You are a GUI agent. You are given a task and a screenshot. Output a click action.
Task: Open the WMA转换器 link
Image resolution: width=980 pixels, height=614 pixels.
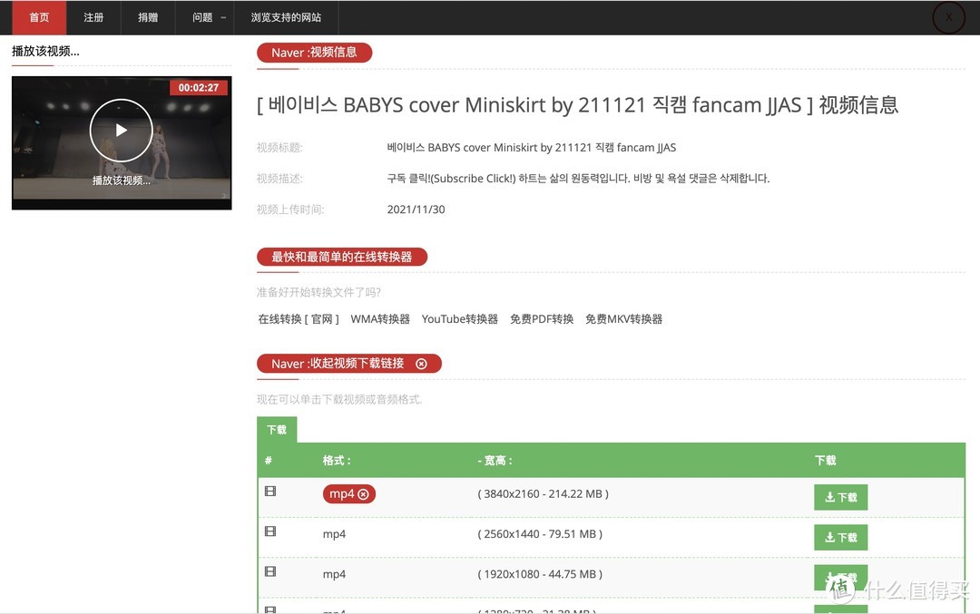(x=380, y=319)
